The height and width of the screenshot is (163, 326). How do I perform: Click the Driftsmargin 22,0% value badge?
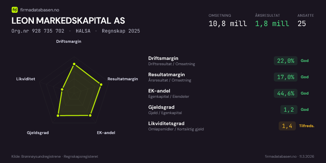pyautogui.click(x=286, y=61)
